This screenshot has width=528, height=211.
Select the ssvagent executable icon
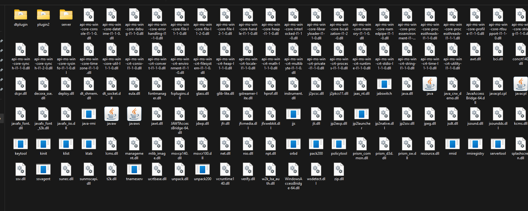tap(43, 169)
